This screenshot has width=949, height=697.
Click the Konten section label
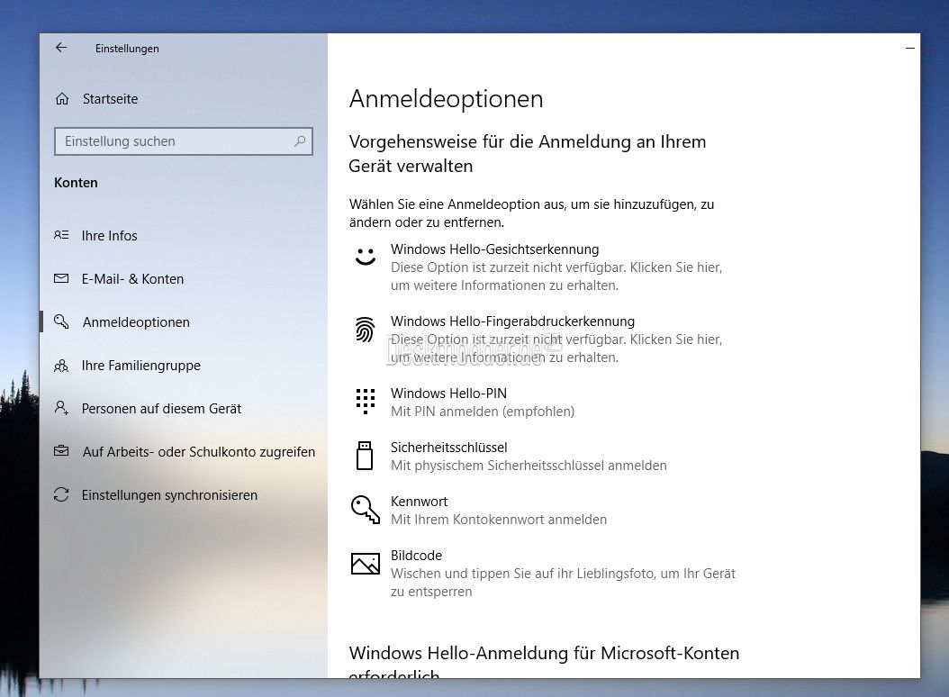click(76, 182)
